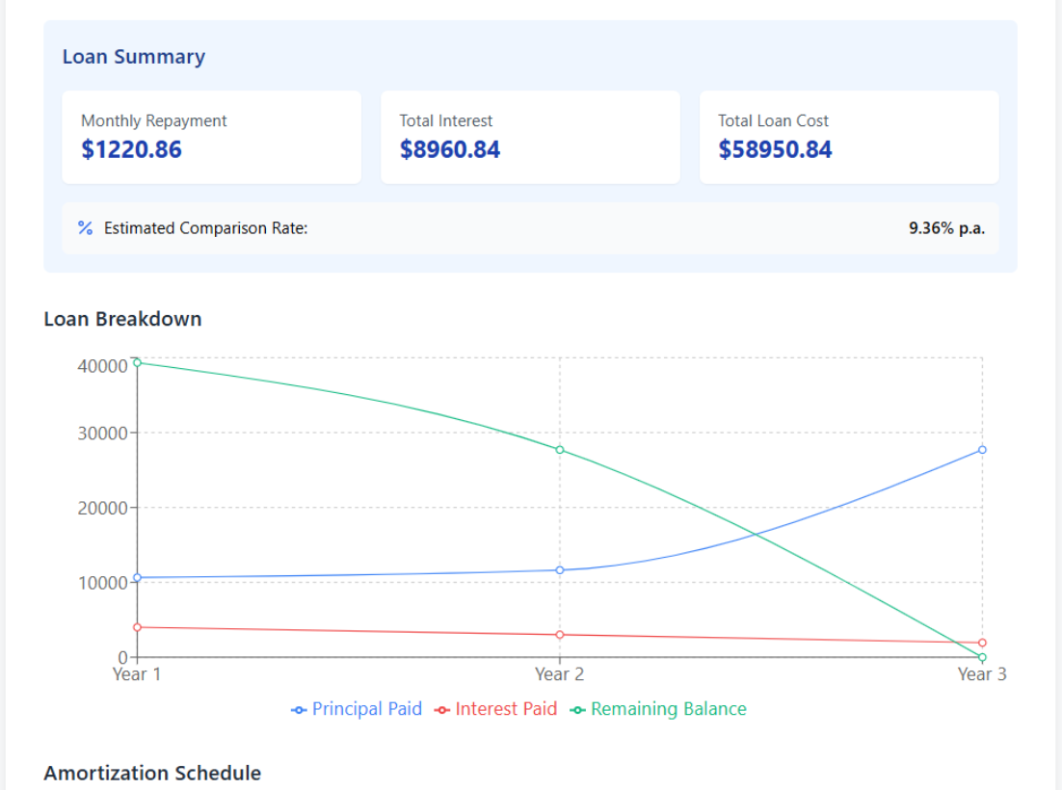Click the Total Loan Cost label
This screenshot has width=1062, height=790.
(x=773, y=121)
